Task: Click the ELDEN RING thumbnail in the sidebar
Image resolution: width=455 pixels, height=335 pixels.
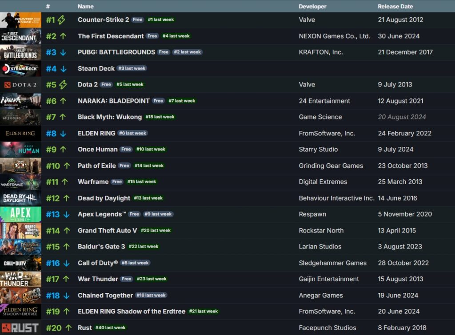Action: tap(20, 133)
